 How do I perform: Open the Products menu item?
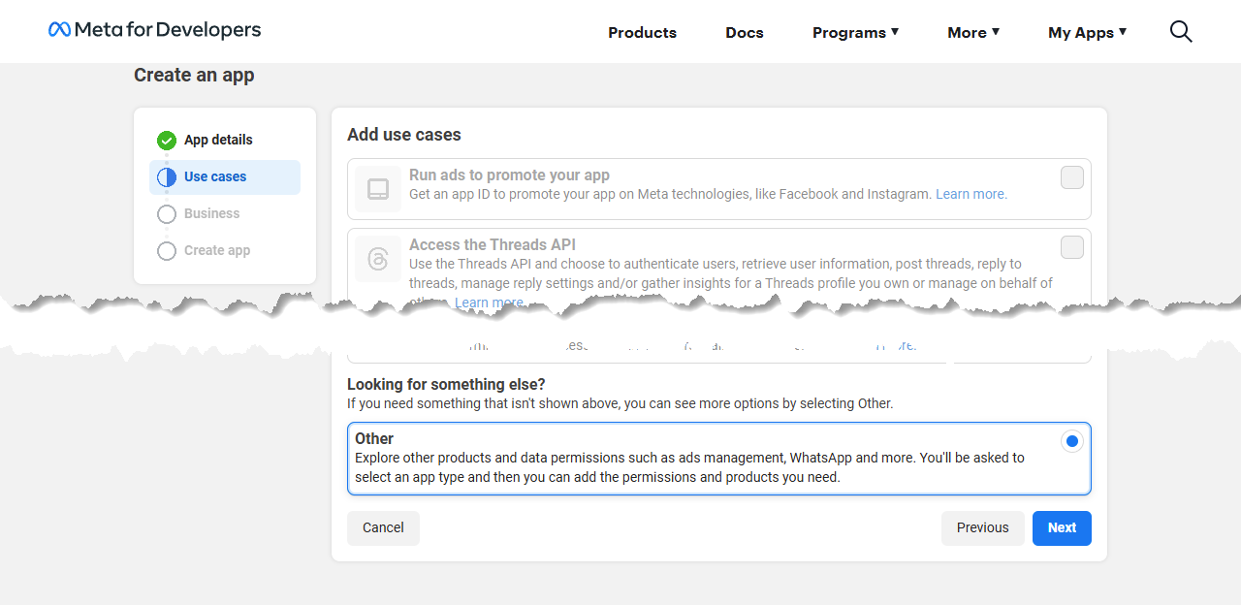642,32
